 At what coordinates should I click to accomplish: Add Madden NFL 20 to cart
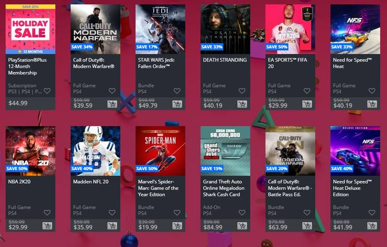coord(112,226)
